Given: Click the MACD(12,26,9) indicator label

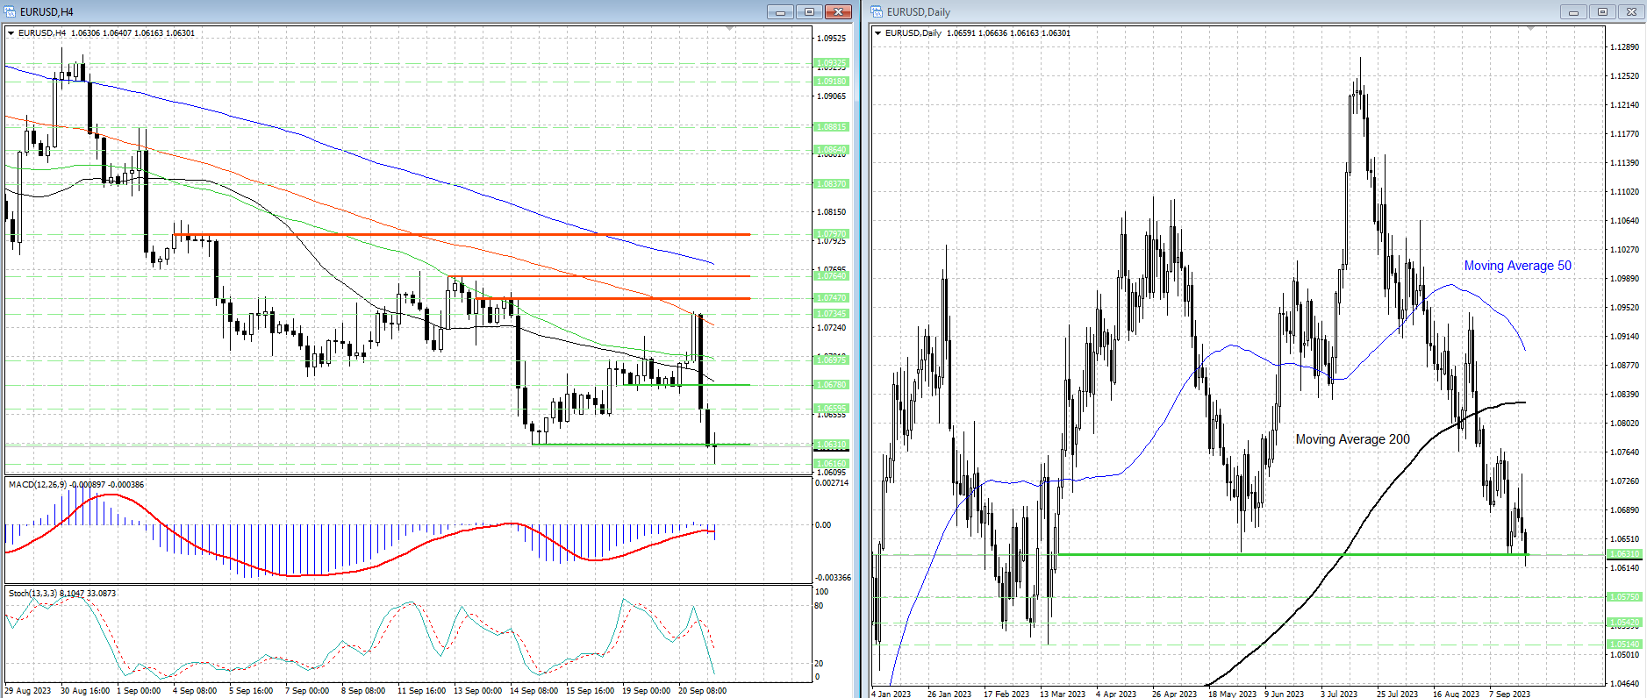Looking at the screenshot, I should 35,484.
